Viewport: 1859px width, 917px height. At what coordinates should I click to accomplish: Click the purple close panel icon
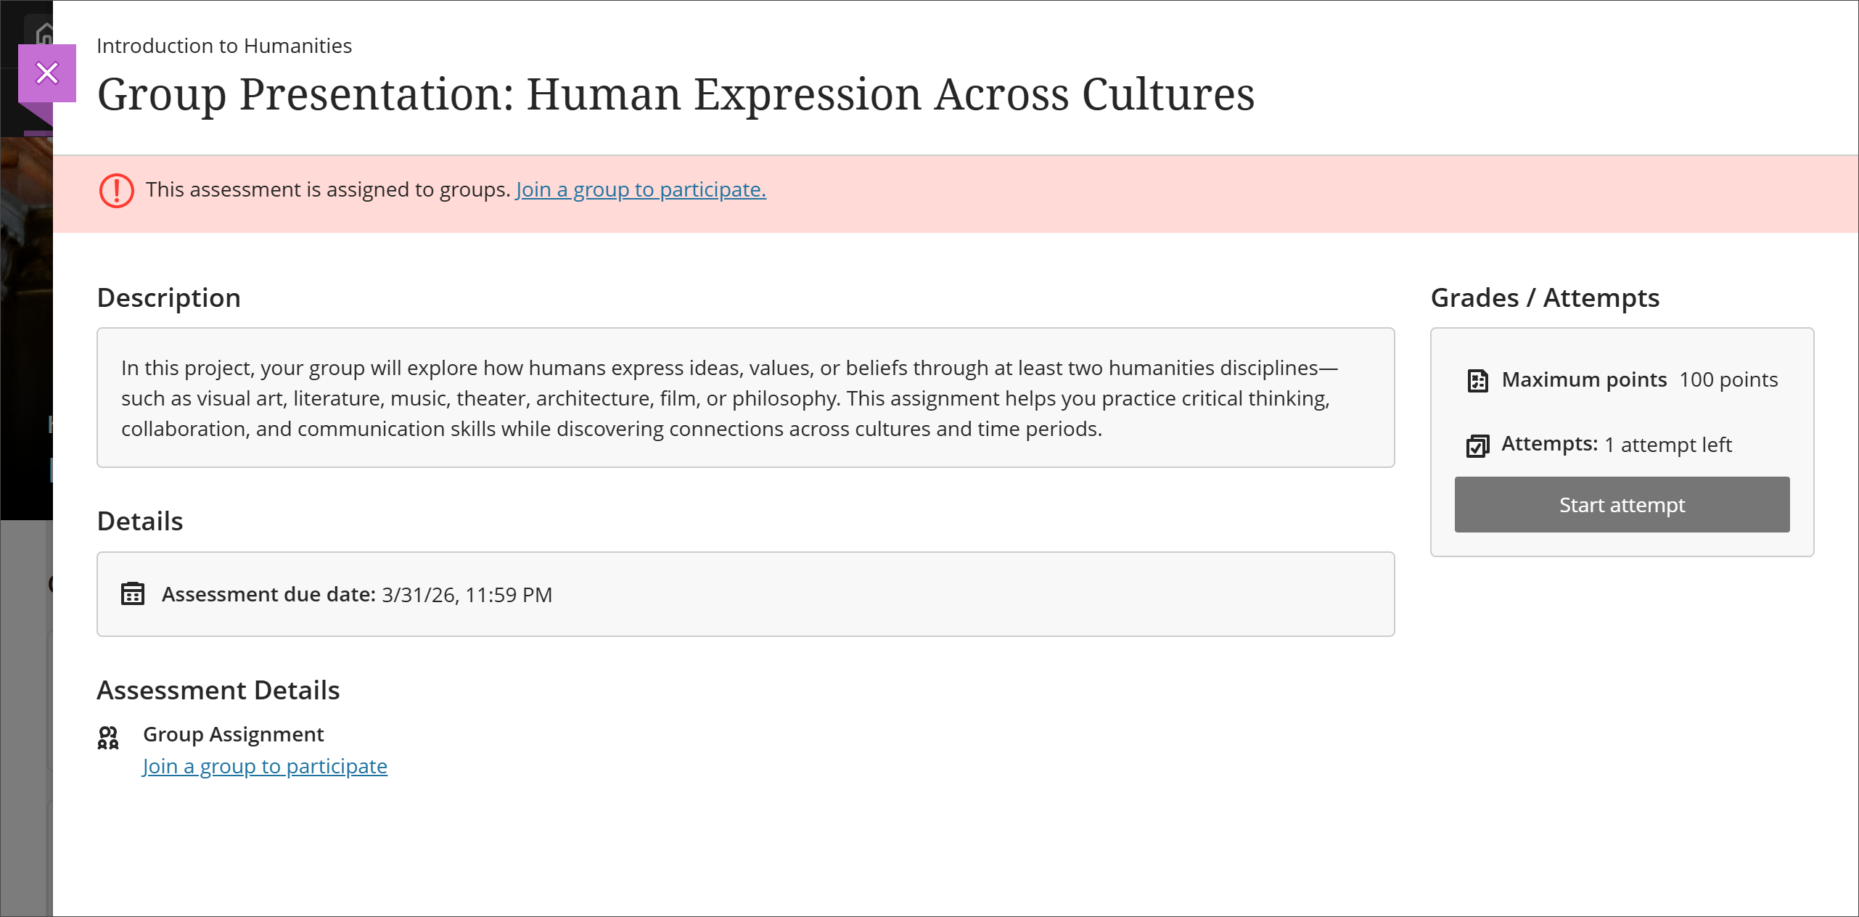(47, 73)
